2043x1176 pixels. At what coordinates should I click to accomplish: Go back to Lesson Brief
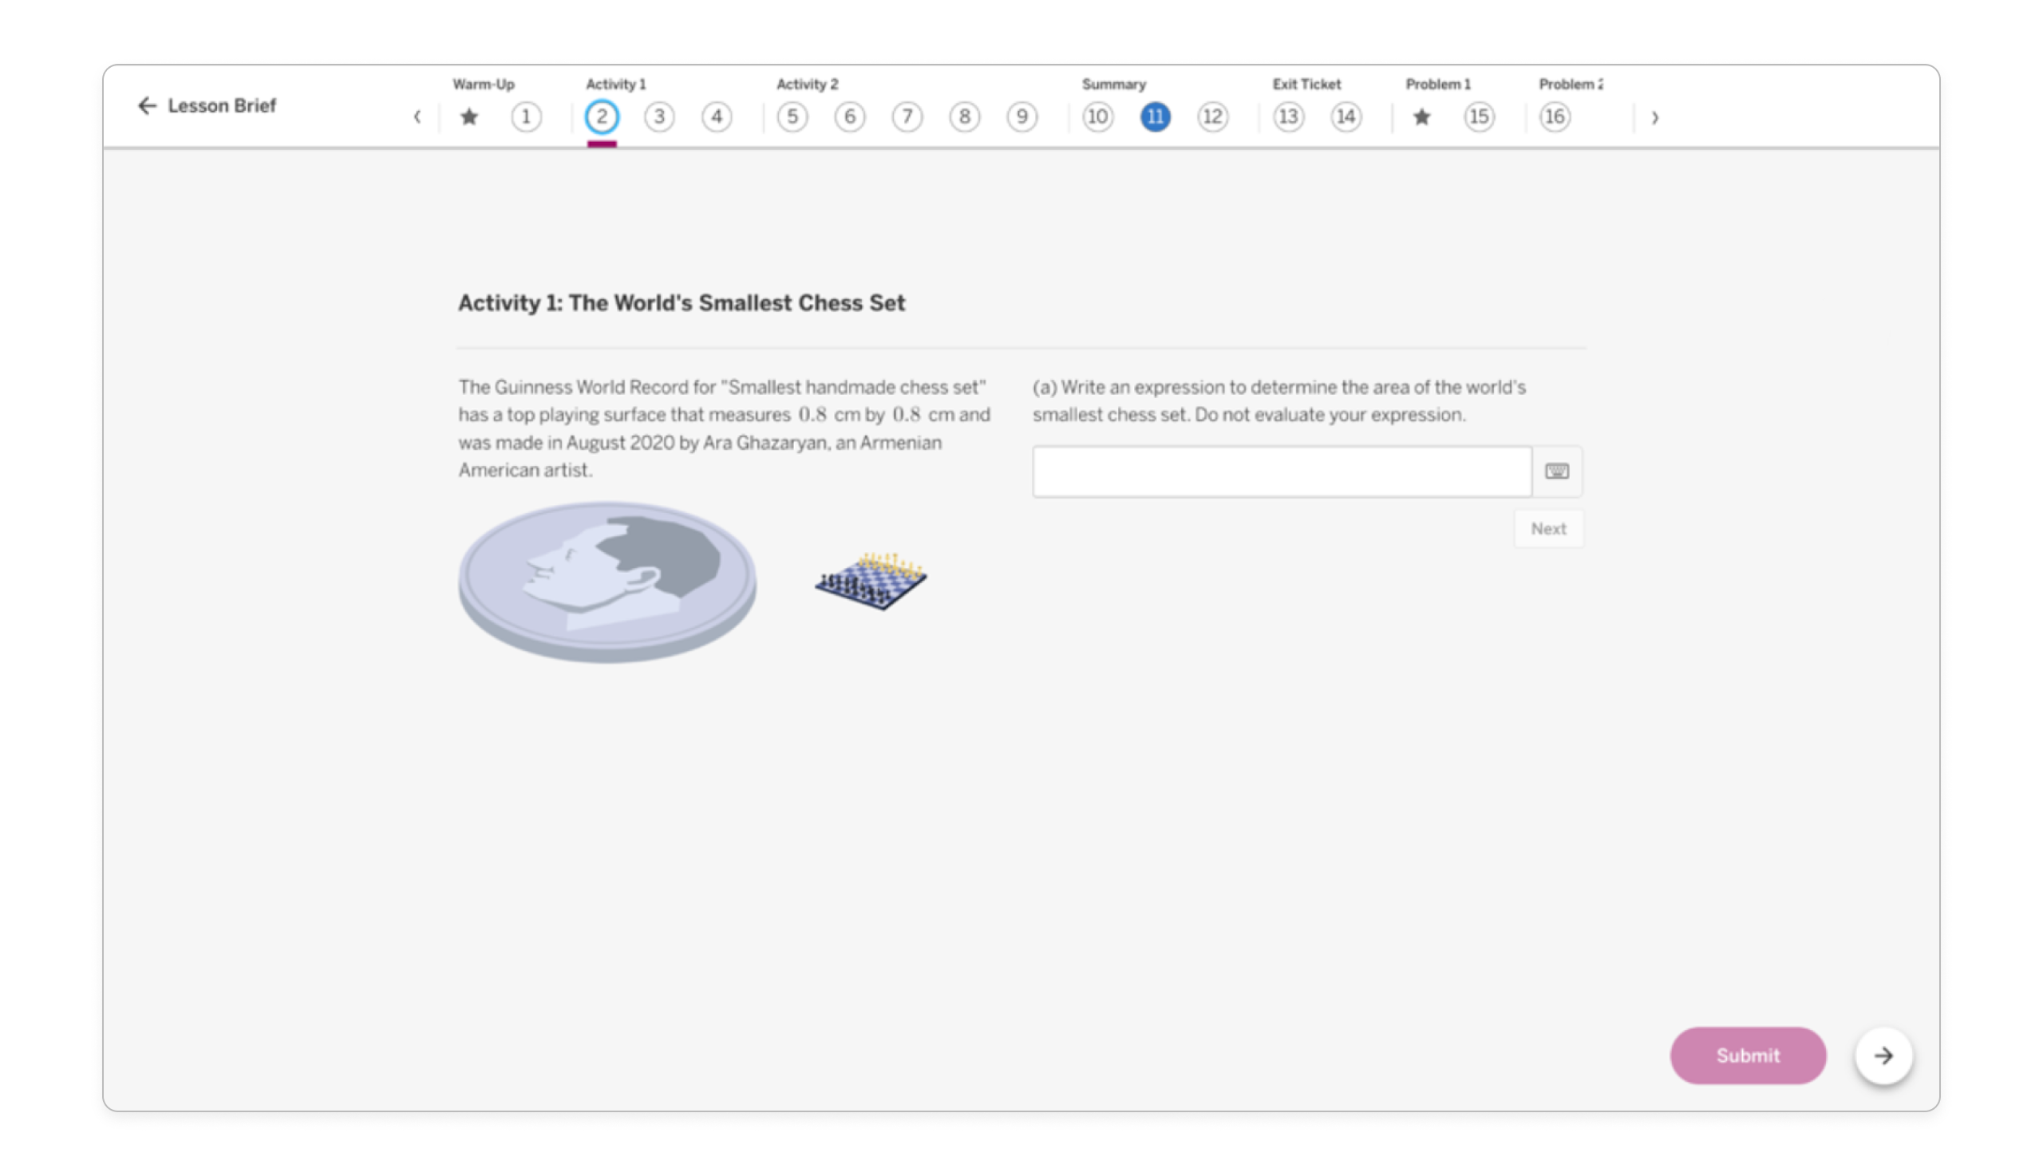tap(207, 106)
